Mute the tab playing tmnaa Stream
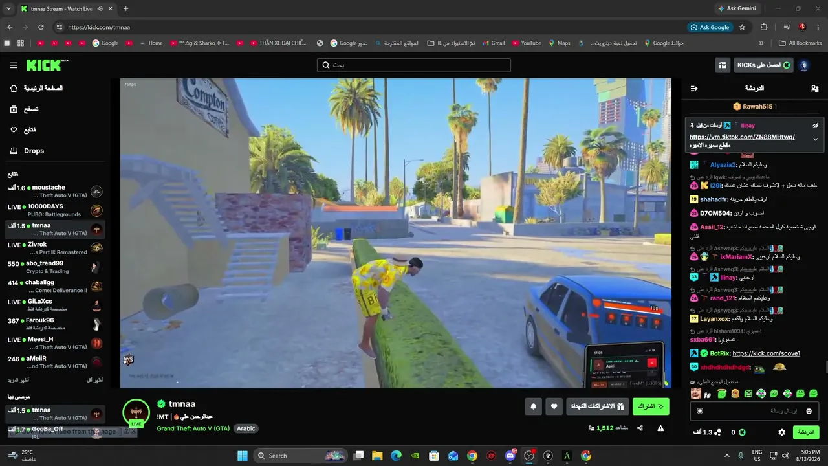Viewport: 828px width, 466px height. coord(99,9)
